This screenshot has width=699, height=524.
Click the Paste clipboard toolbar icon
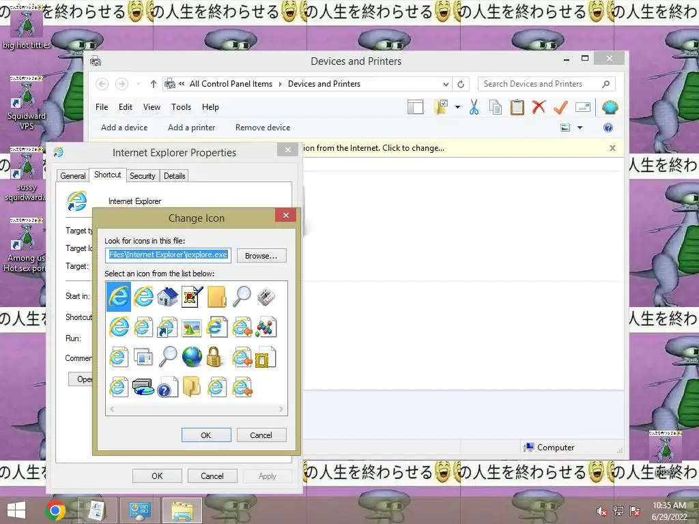point(517,107)
